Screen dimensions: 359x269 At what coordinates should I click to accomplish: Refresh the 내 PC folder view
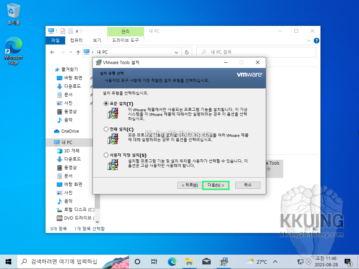pos(187,53)
